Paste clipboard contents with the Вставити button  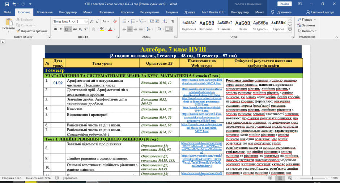pos(8,26)
